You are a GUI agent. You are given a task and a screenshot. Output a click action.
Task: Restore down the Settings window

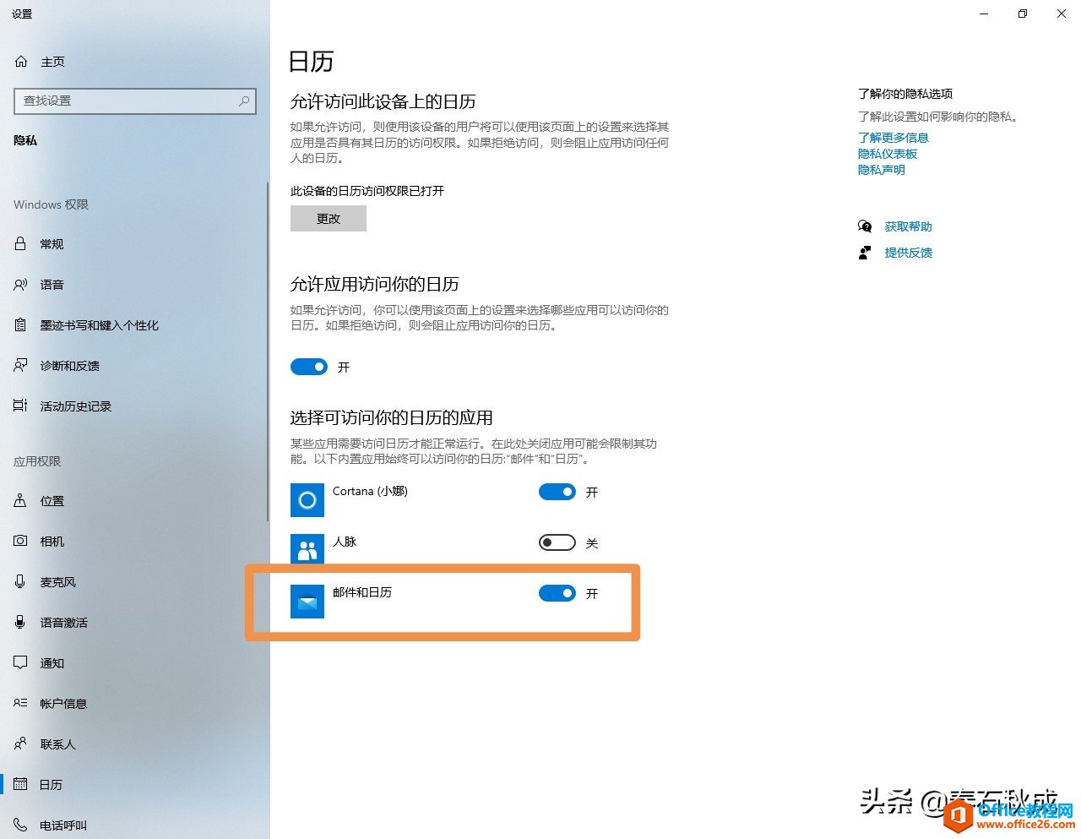tap(1022, 14)
